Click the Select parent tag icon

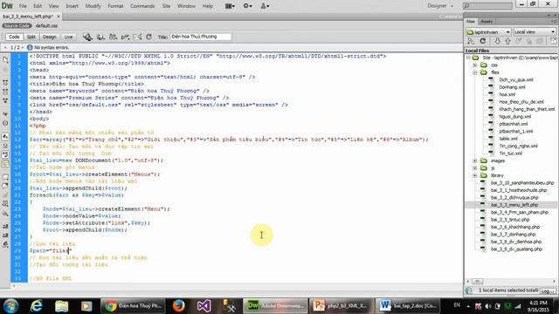tap(5, 114)
